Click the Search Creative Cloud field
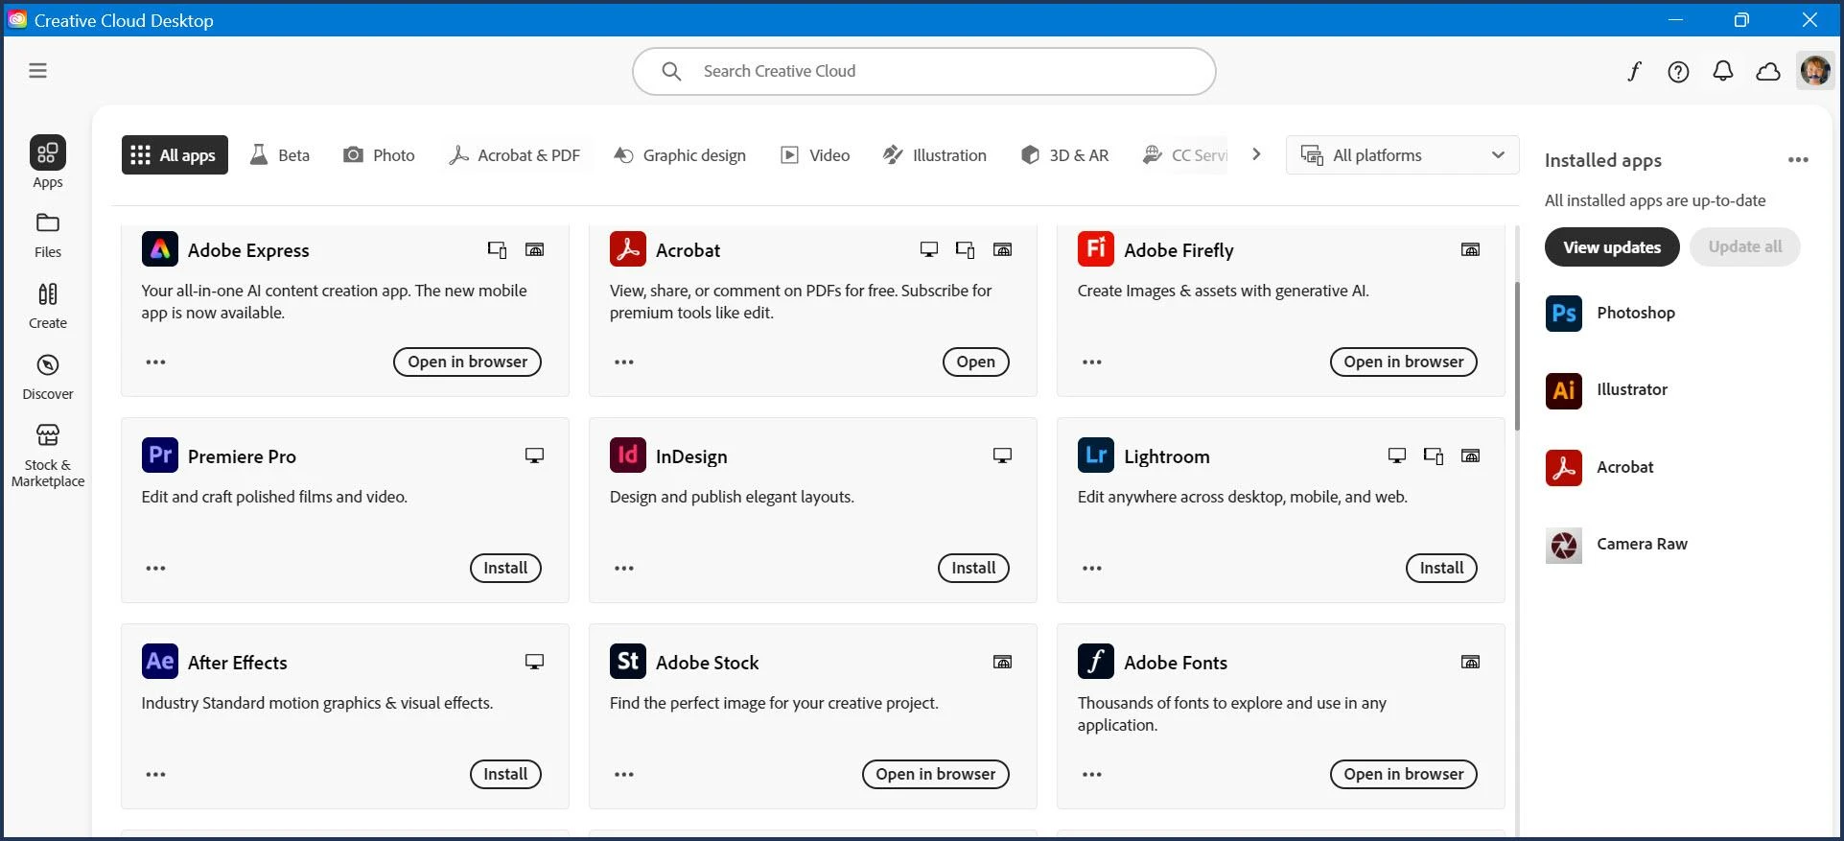1844x841 pixels. click(924, 71)
